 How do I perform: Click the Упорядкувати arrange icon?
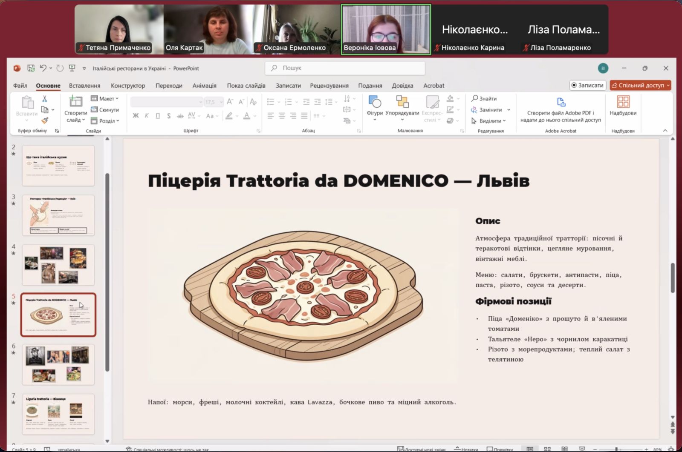(402, 102)
